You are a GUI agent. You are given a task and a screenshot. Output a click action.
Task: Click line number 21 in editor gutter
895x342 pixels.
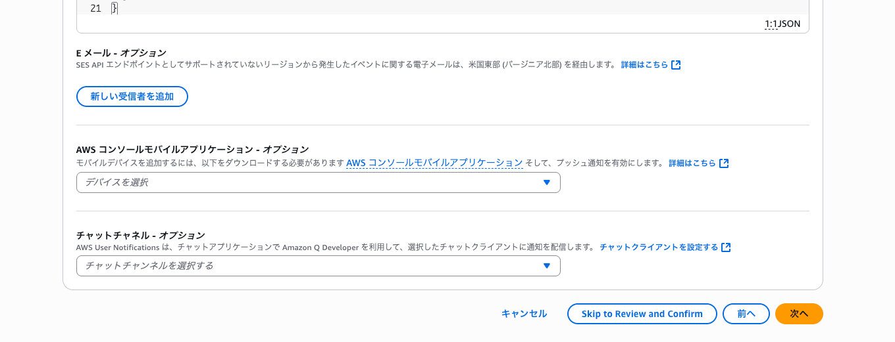(95, 9)
